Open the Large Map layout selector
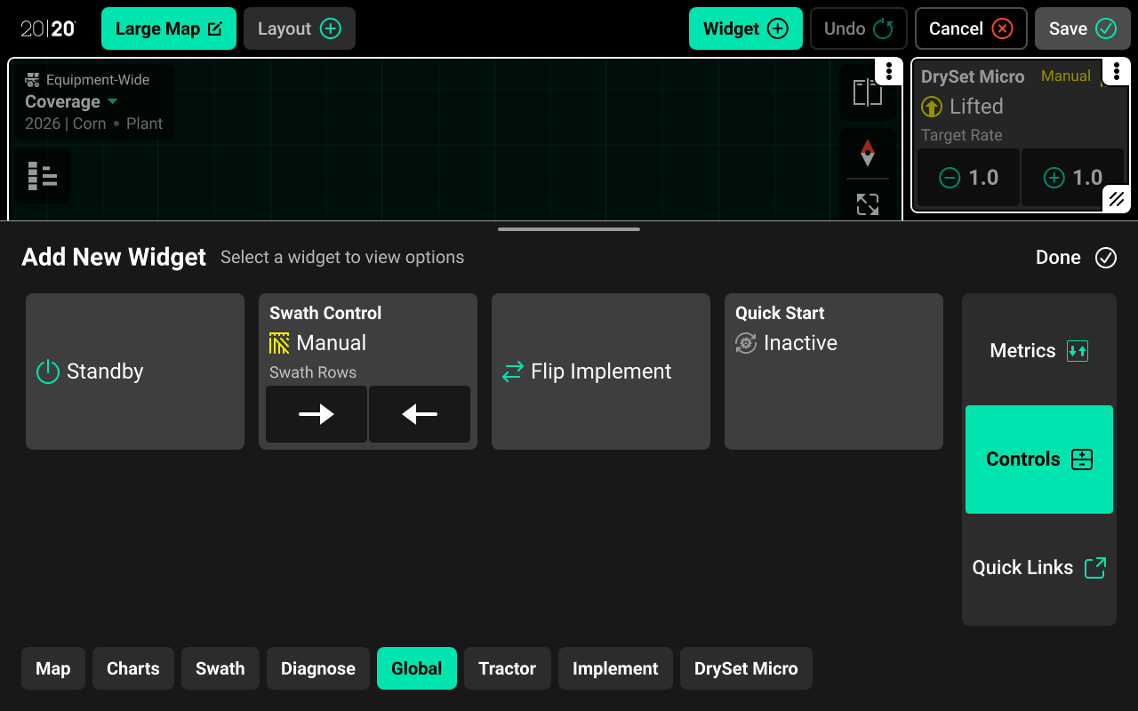The image size is (1138, 711). click(169, 28)
